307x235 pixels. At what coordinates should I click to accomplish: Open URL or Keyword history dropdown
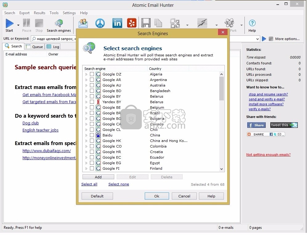[257, 39]
